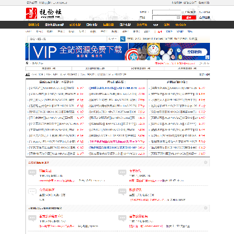Select the second dark navigation bar item
The width and height of the screenshot is (234, 234).
[55, 25]
